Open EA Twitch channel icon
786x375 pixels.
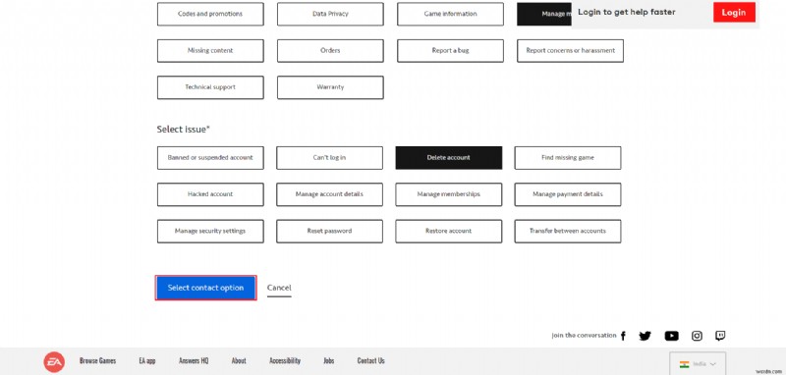[x=720, y=336]
